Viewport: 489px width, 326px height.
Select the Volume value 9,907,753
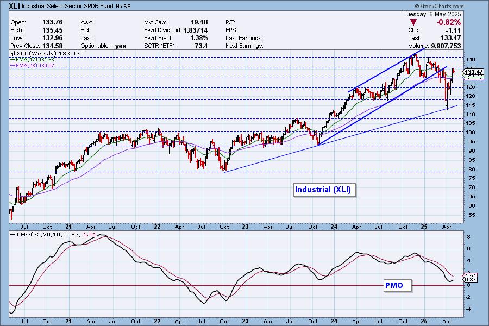[x=446, y=46]
